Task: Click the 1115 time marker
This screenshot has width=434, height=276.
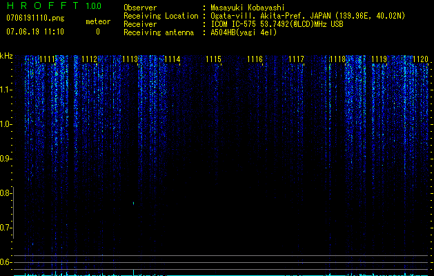Action: point(213,59)
